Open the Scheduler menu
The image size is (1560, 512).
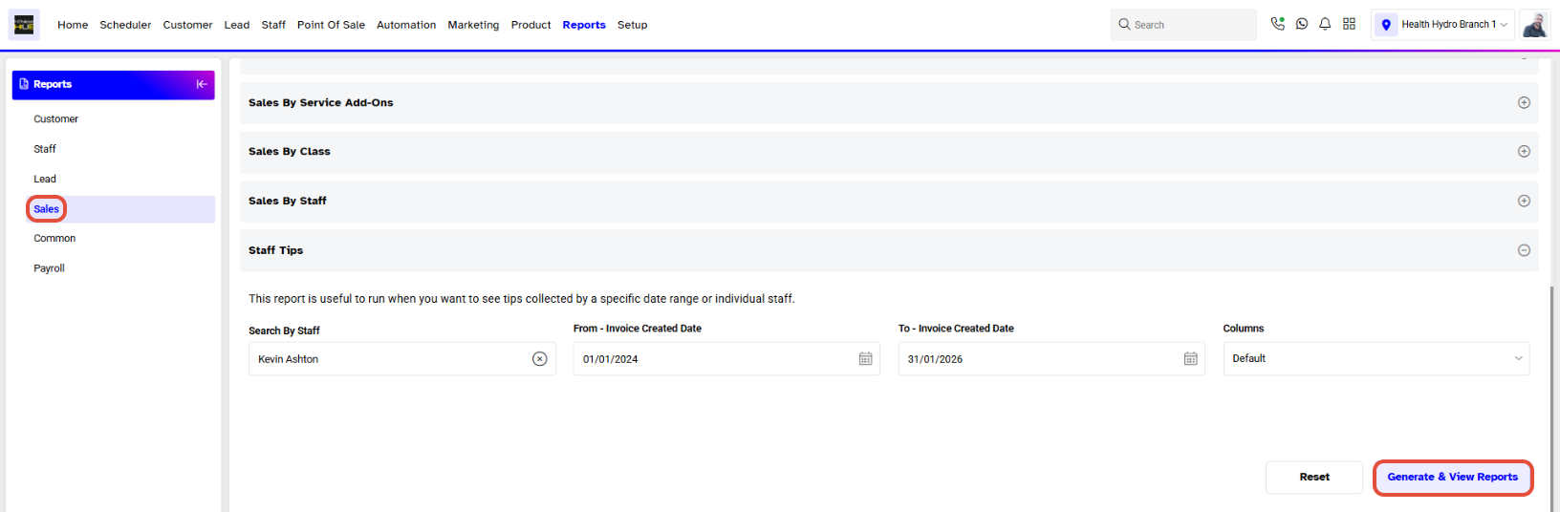tap(125, 25)
